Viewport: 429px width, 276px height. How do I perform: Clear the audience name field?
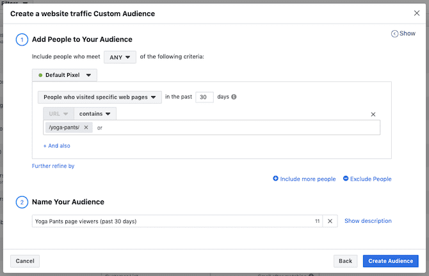pyautogui.click(x=330, y=221)
